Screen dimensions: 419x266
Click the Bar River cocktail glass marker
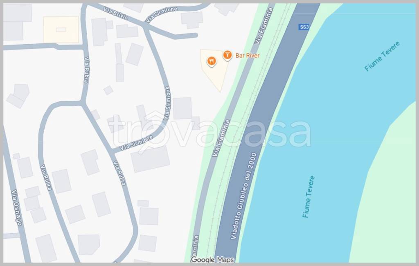[x=227, y=55]
